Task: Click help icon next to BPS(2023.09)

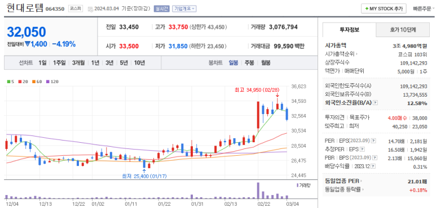Action: tap(375, 158)
